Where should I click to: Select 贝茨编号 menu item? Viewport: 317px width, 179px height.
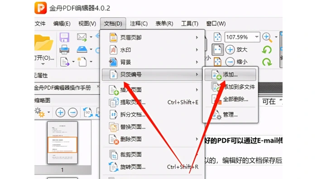[x=153, y=75]
